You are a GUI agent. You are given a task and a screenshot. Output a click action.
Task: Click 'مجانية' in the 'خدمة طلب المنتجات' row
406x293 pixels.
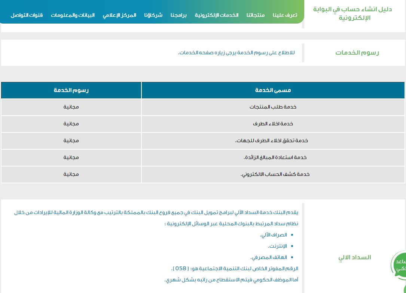tap(71, 107)
